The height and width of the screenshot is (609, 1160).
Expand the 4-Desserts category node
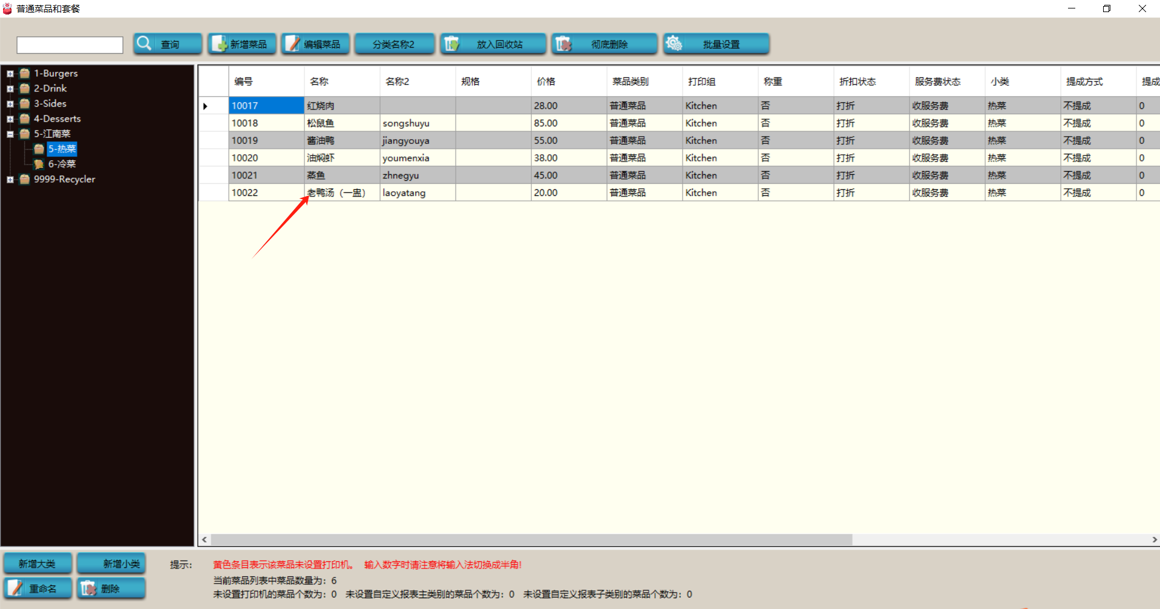tap(10, 119)
